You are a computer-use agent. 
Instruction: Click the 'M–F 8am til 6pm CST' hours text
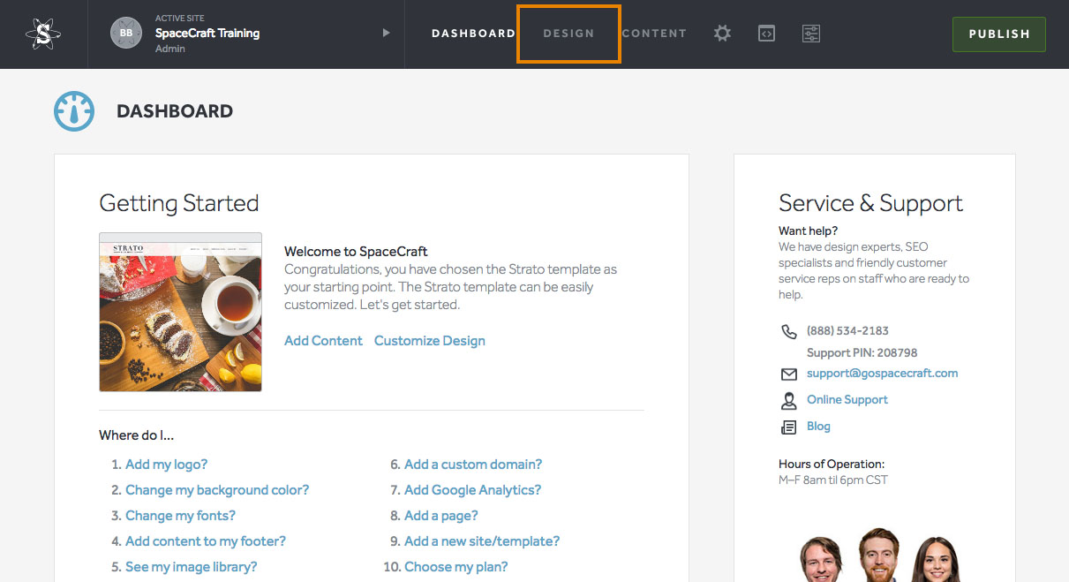coord(833,480)
